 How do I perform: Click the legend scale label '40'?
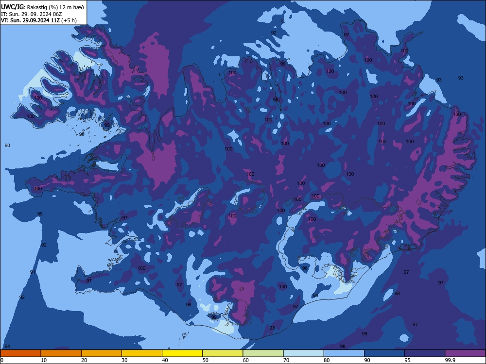[x=165, y=360]
